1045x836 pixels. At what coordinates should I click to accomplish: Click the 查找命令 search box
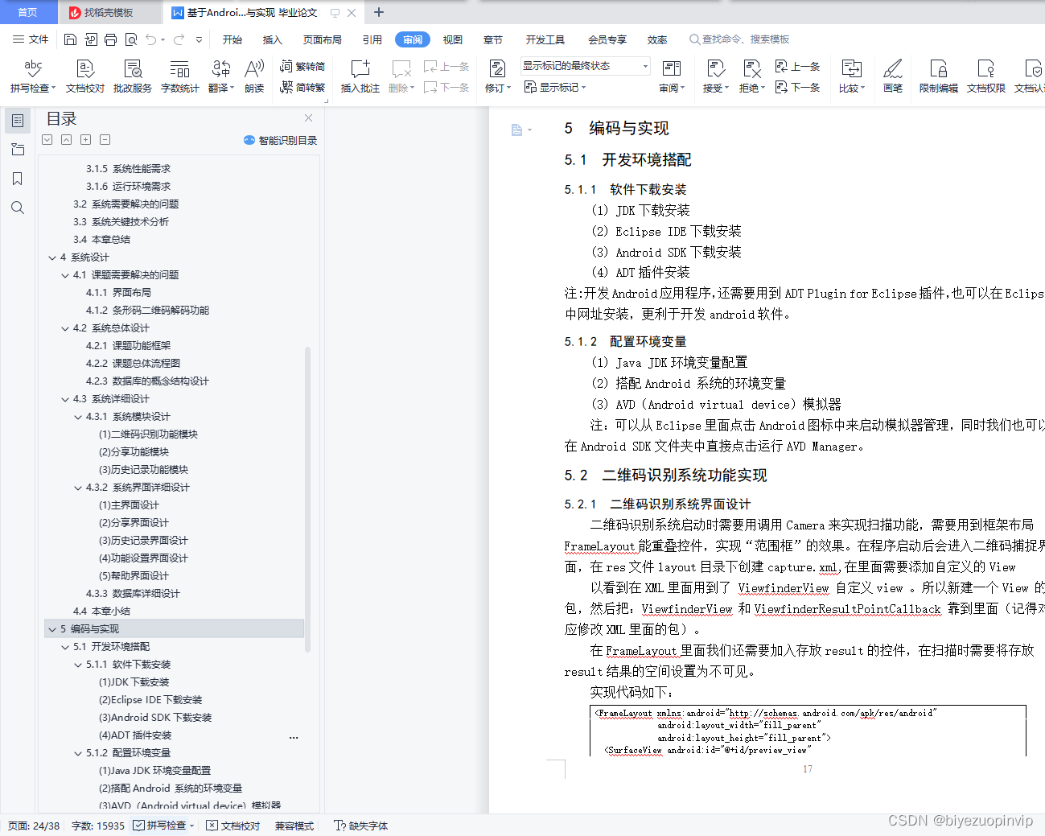pyautogui.click(x=740, y=39)
